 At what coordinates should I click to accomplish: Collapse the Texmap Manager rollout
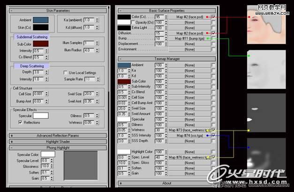[166, 59]
